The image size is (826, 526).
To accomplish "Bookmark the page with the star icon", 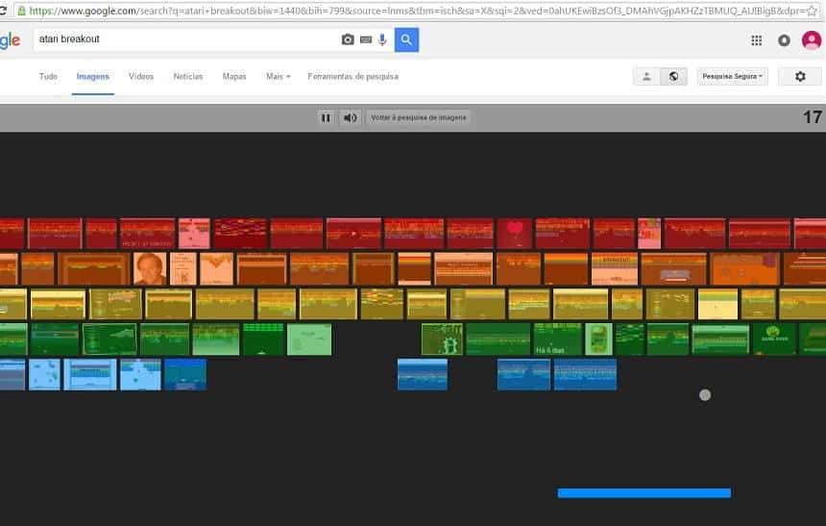I will [x=813, y=11].
